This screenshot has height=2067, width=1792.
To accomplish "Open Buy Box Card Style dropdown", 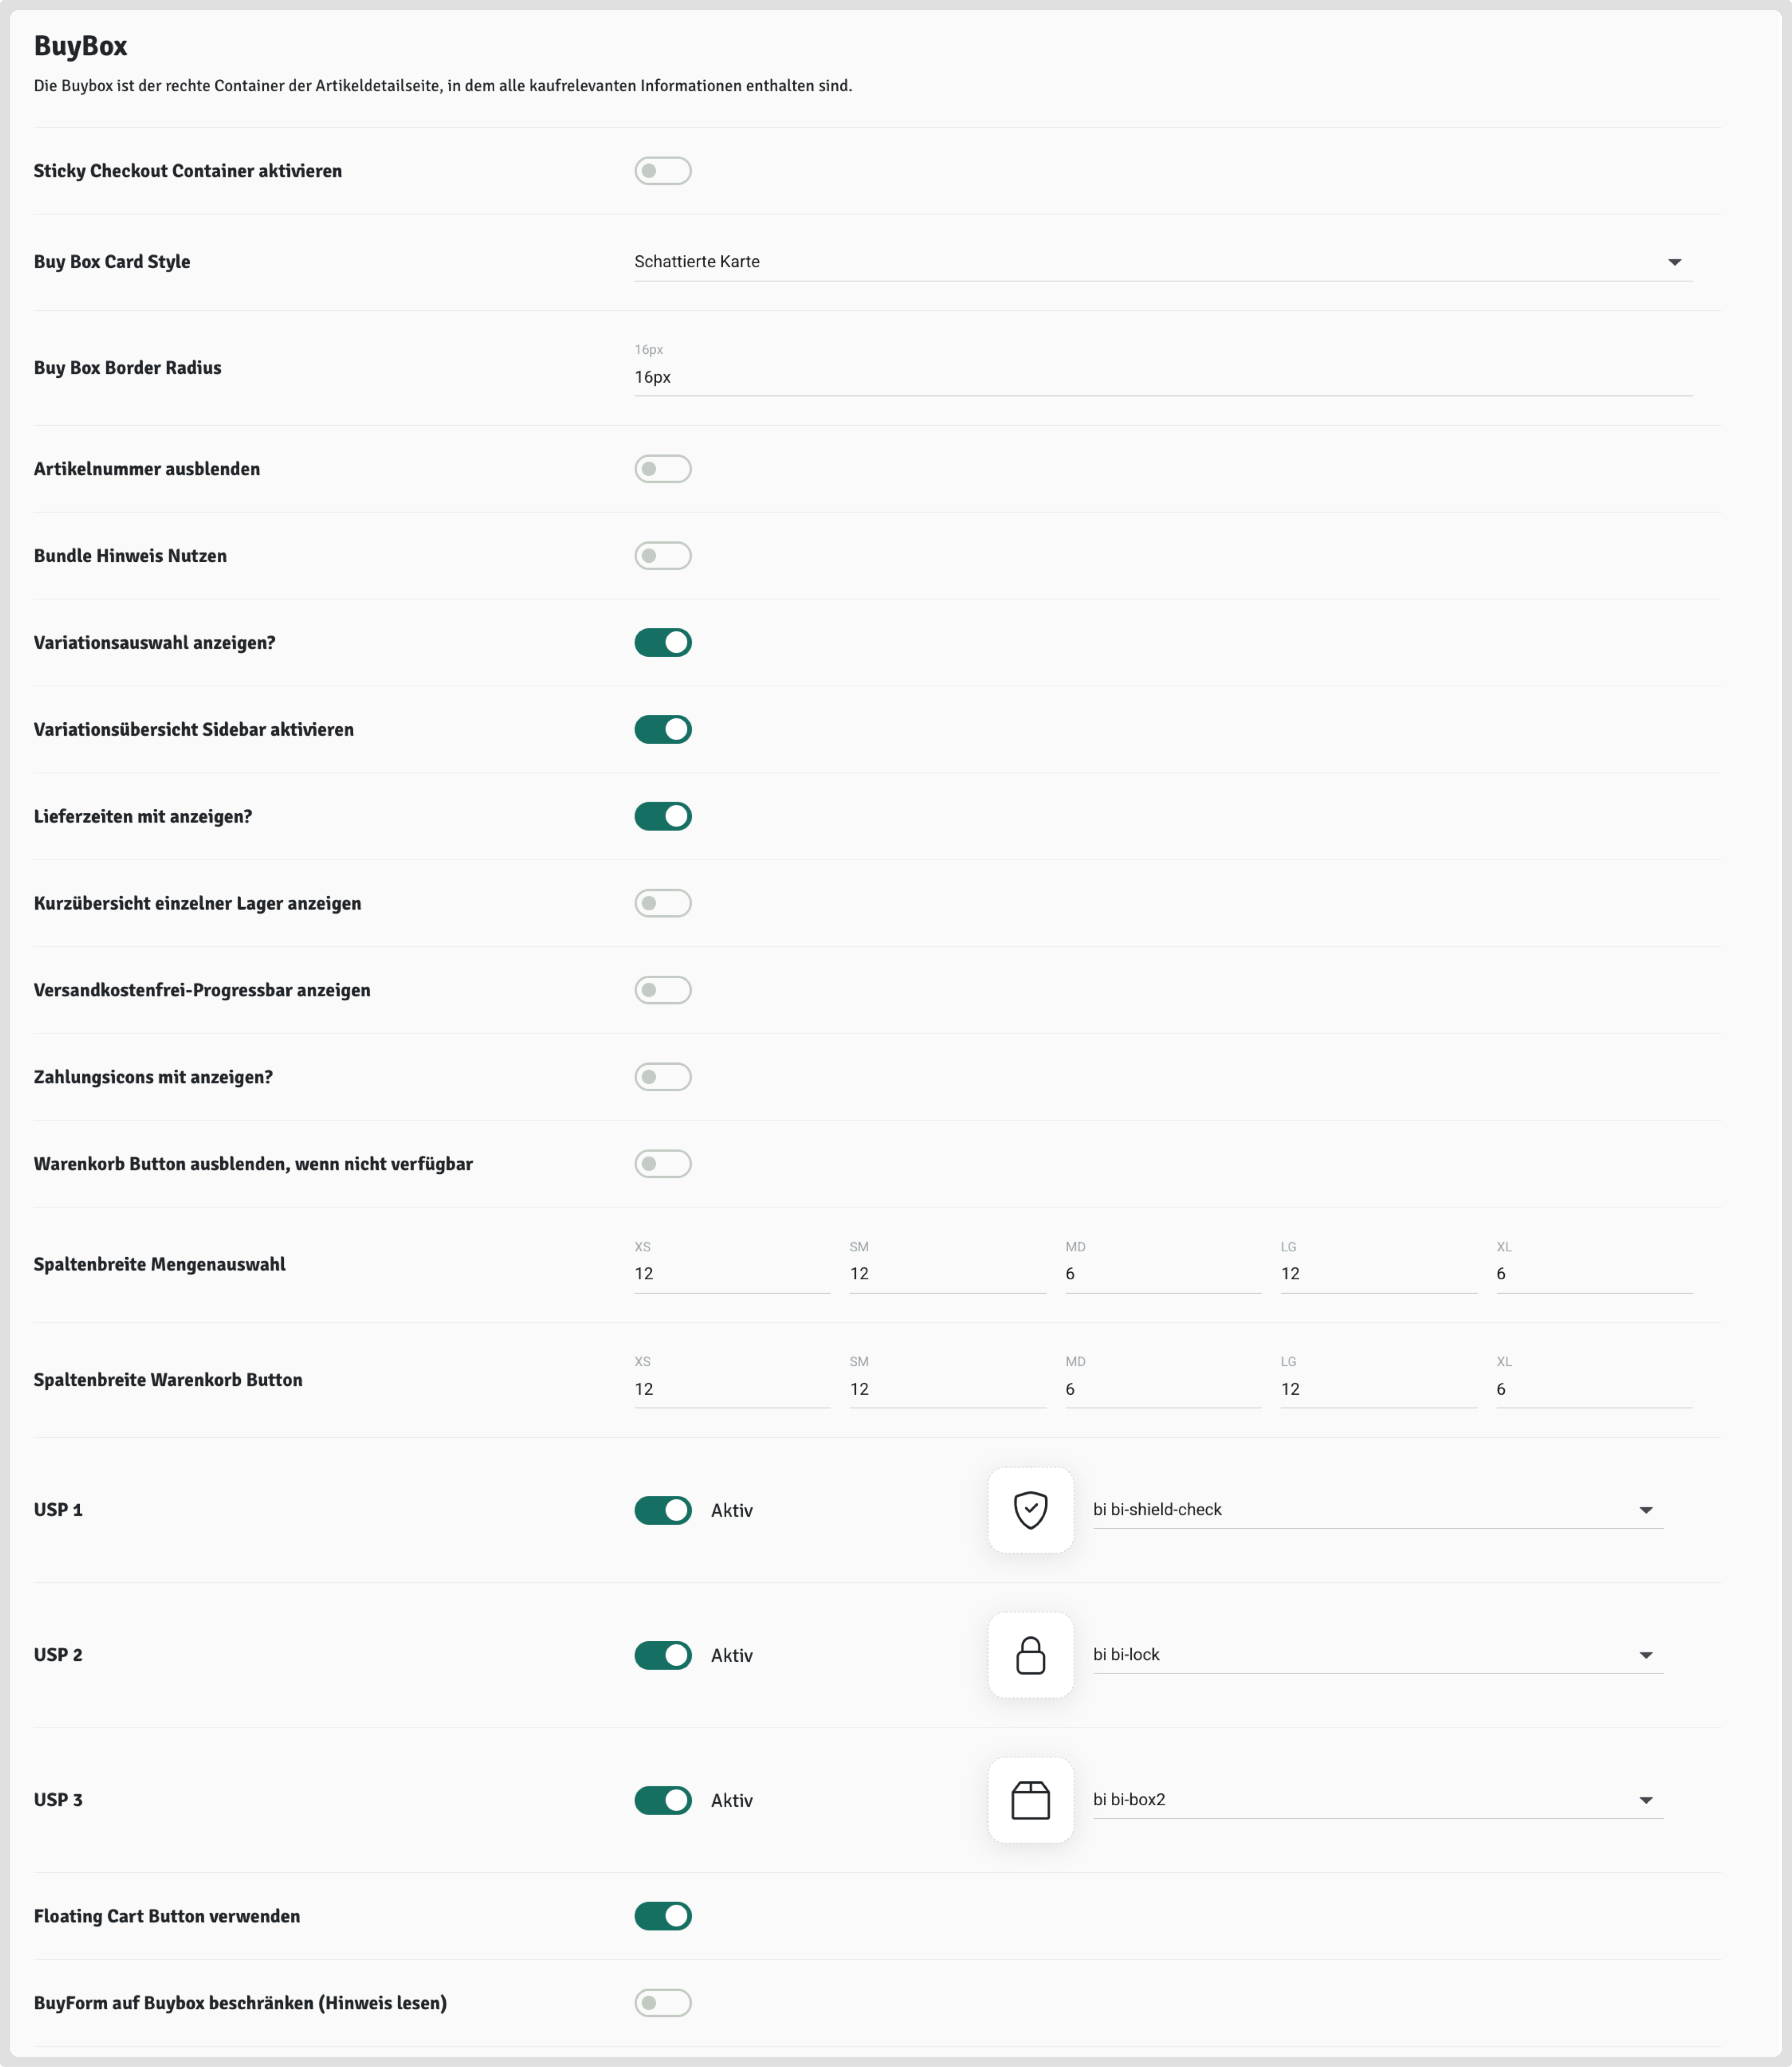I will (1162, 262).
